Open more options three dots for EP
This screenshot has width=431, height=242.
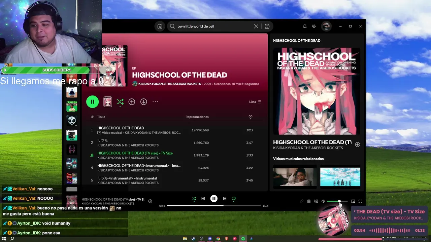click(x=155, y=102)
